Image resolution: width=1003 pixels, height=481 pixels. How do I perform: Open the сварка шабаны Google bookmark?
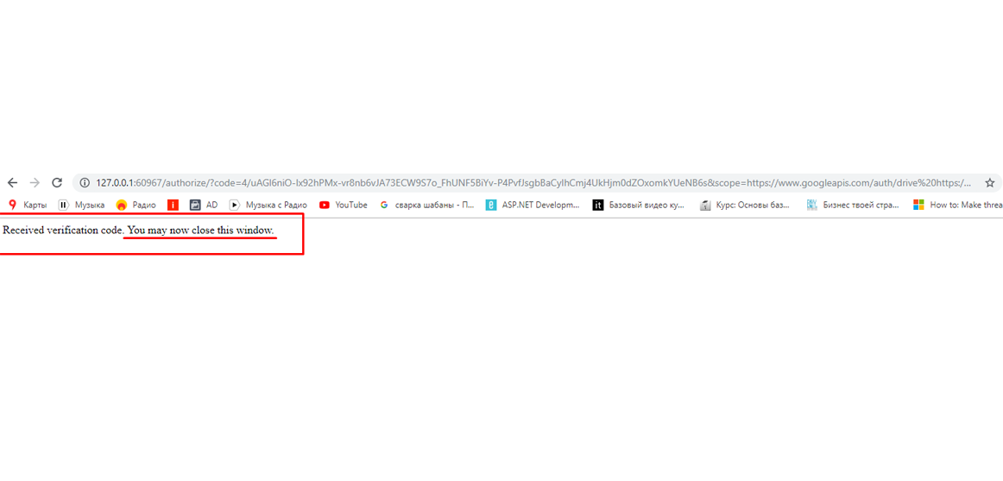coord(426,206)
